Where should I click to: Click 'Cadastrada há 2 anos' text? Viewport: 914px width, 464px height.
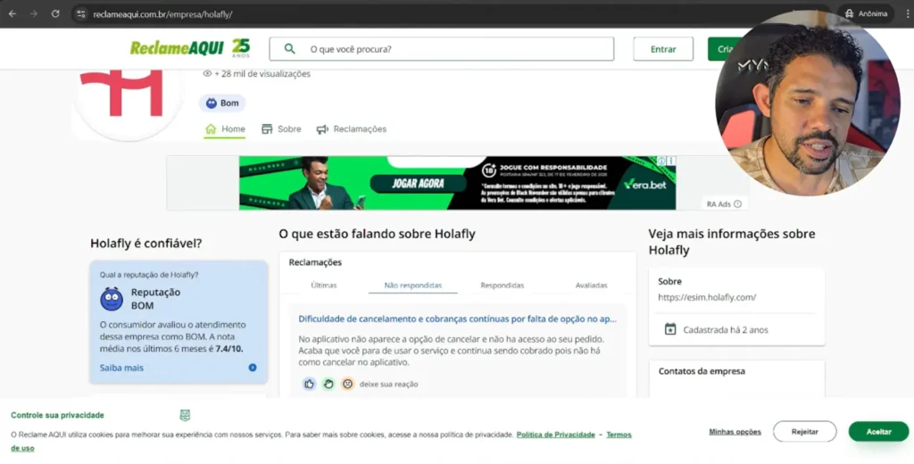(725, 330)
